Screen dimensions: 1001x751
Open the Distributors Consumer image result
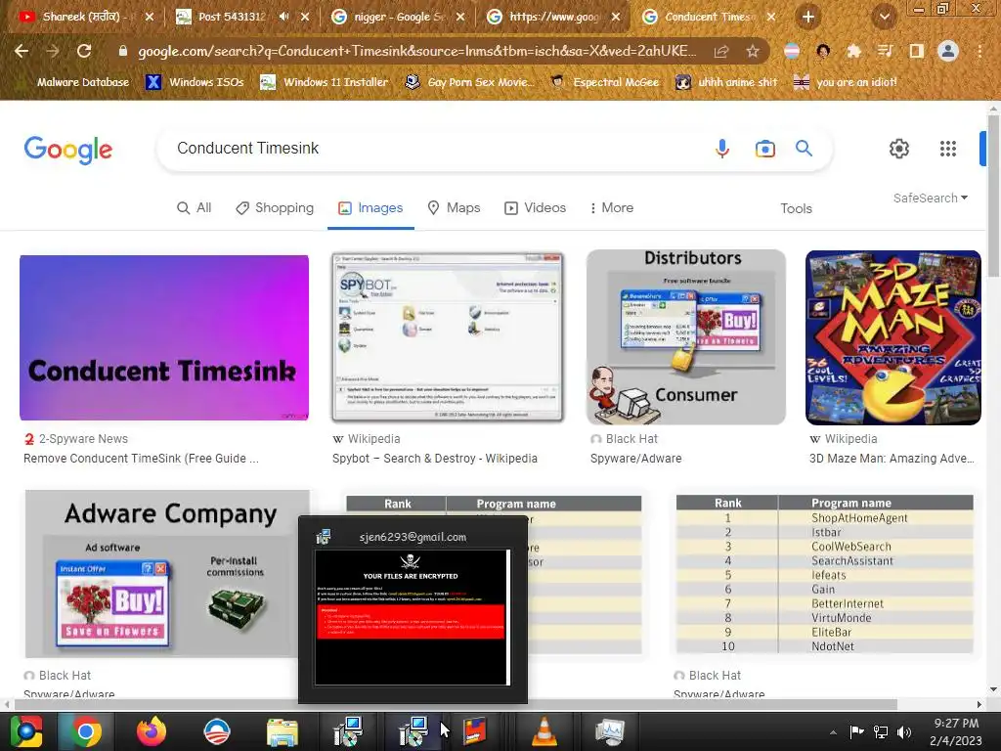click(686, 337)
